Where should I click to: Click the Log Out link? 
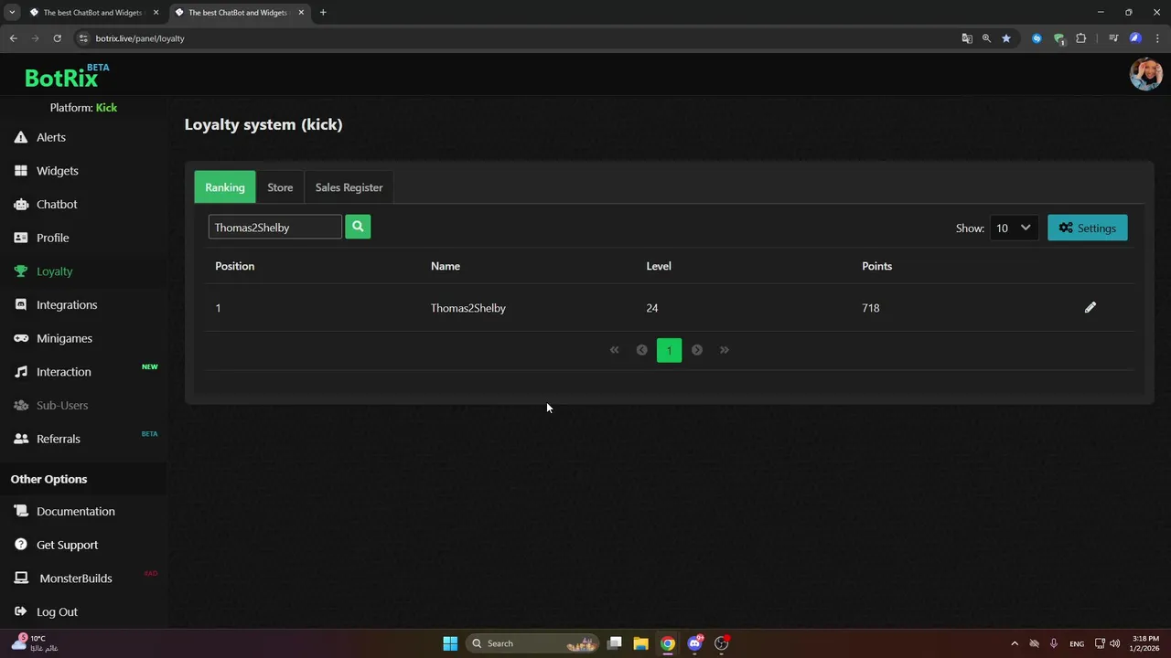pos(57,612)
